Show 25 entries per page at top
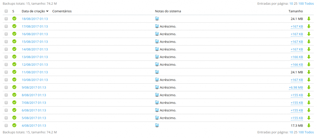 (295, 4)
